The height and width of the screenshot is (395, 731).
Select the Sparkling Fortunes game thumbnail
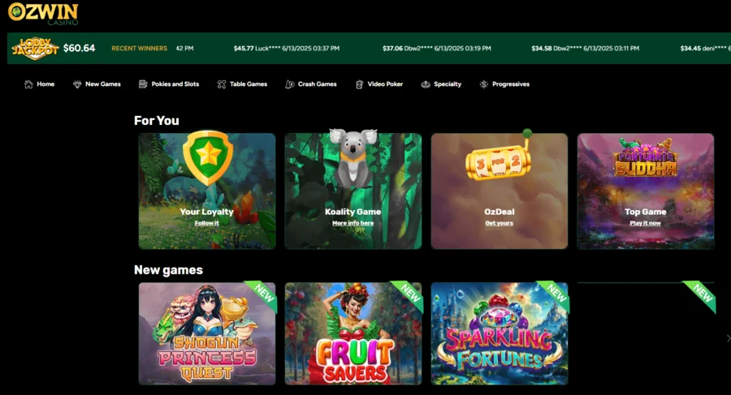500,333
